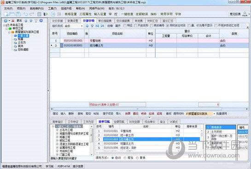Viewport: 251px width, 169px height.
Task: Expand 桩基工程 in the navigation tree
Action: (57, 137)
